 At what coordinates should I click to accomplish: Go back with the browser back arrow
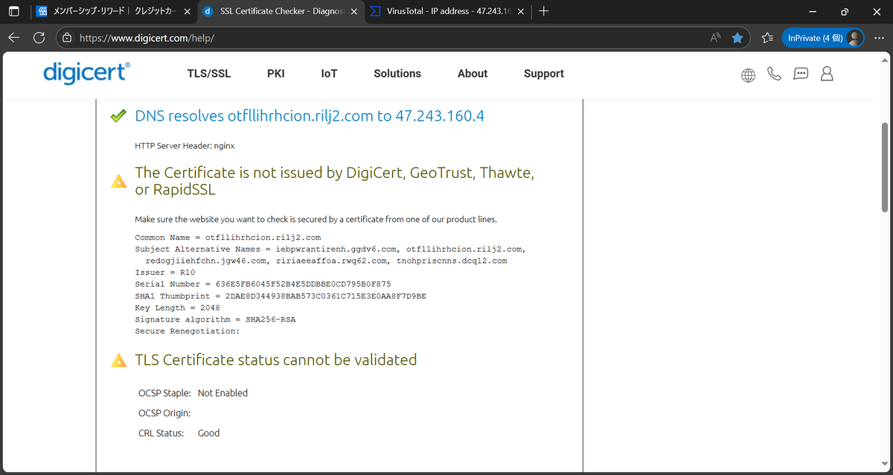(14, 38)
